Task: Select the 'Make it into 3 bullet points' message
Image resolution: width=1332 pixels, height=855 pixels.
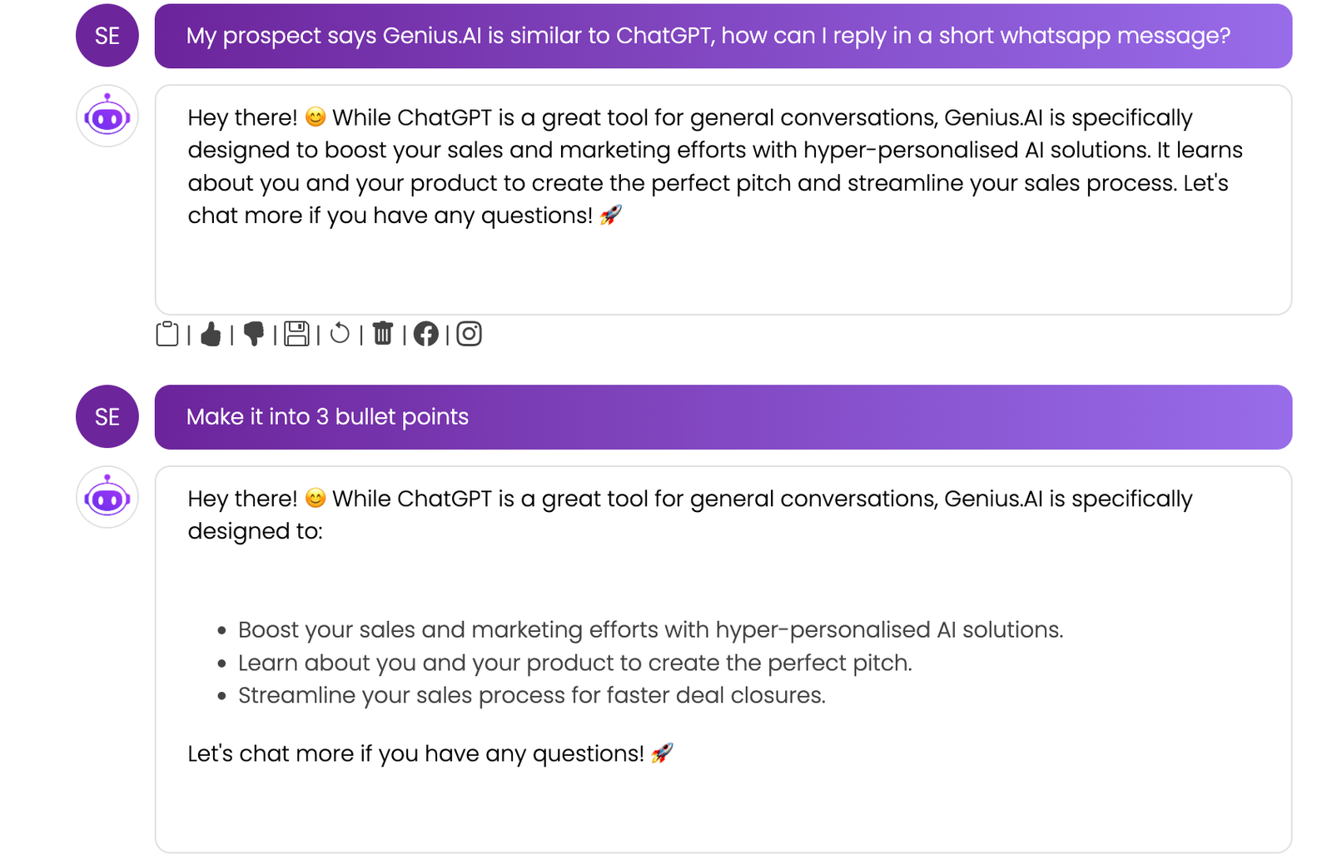Action: tap(723, 417)
